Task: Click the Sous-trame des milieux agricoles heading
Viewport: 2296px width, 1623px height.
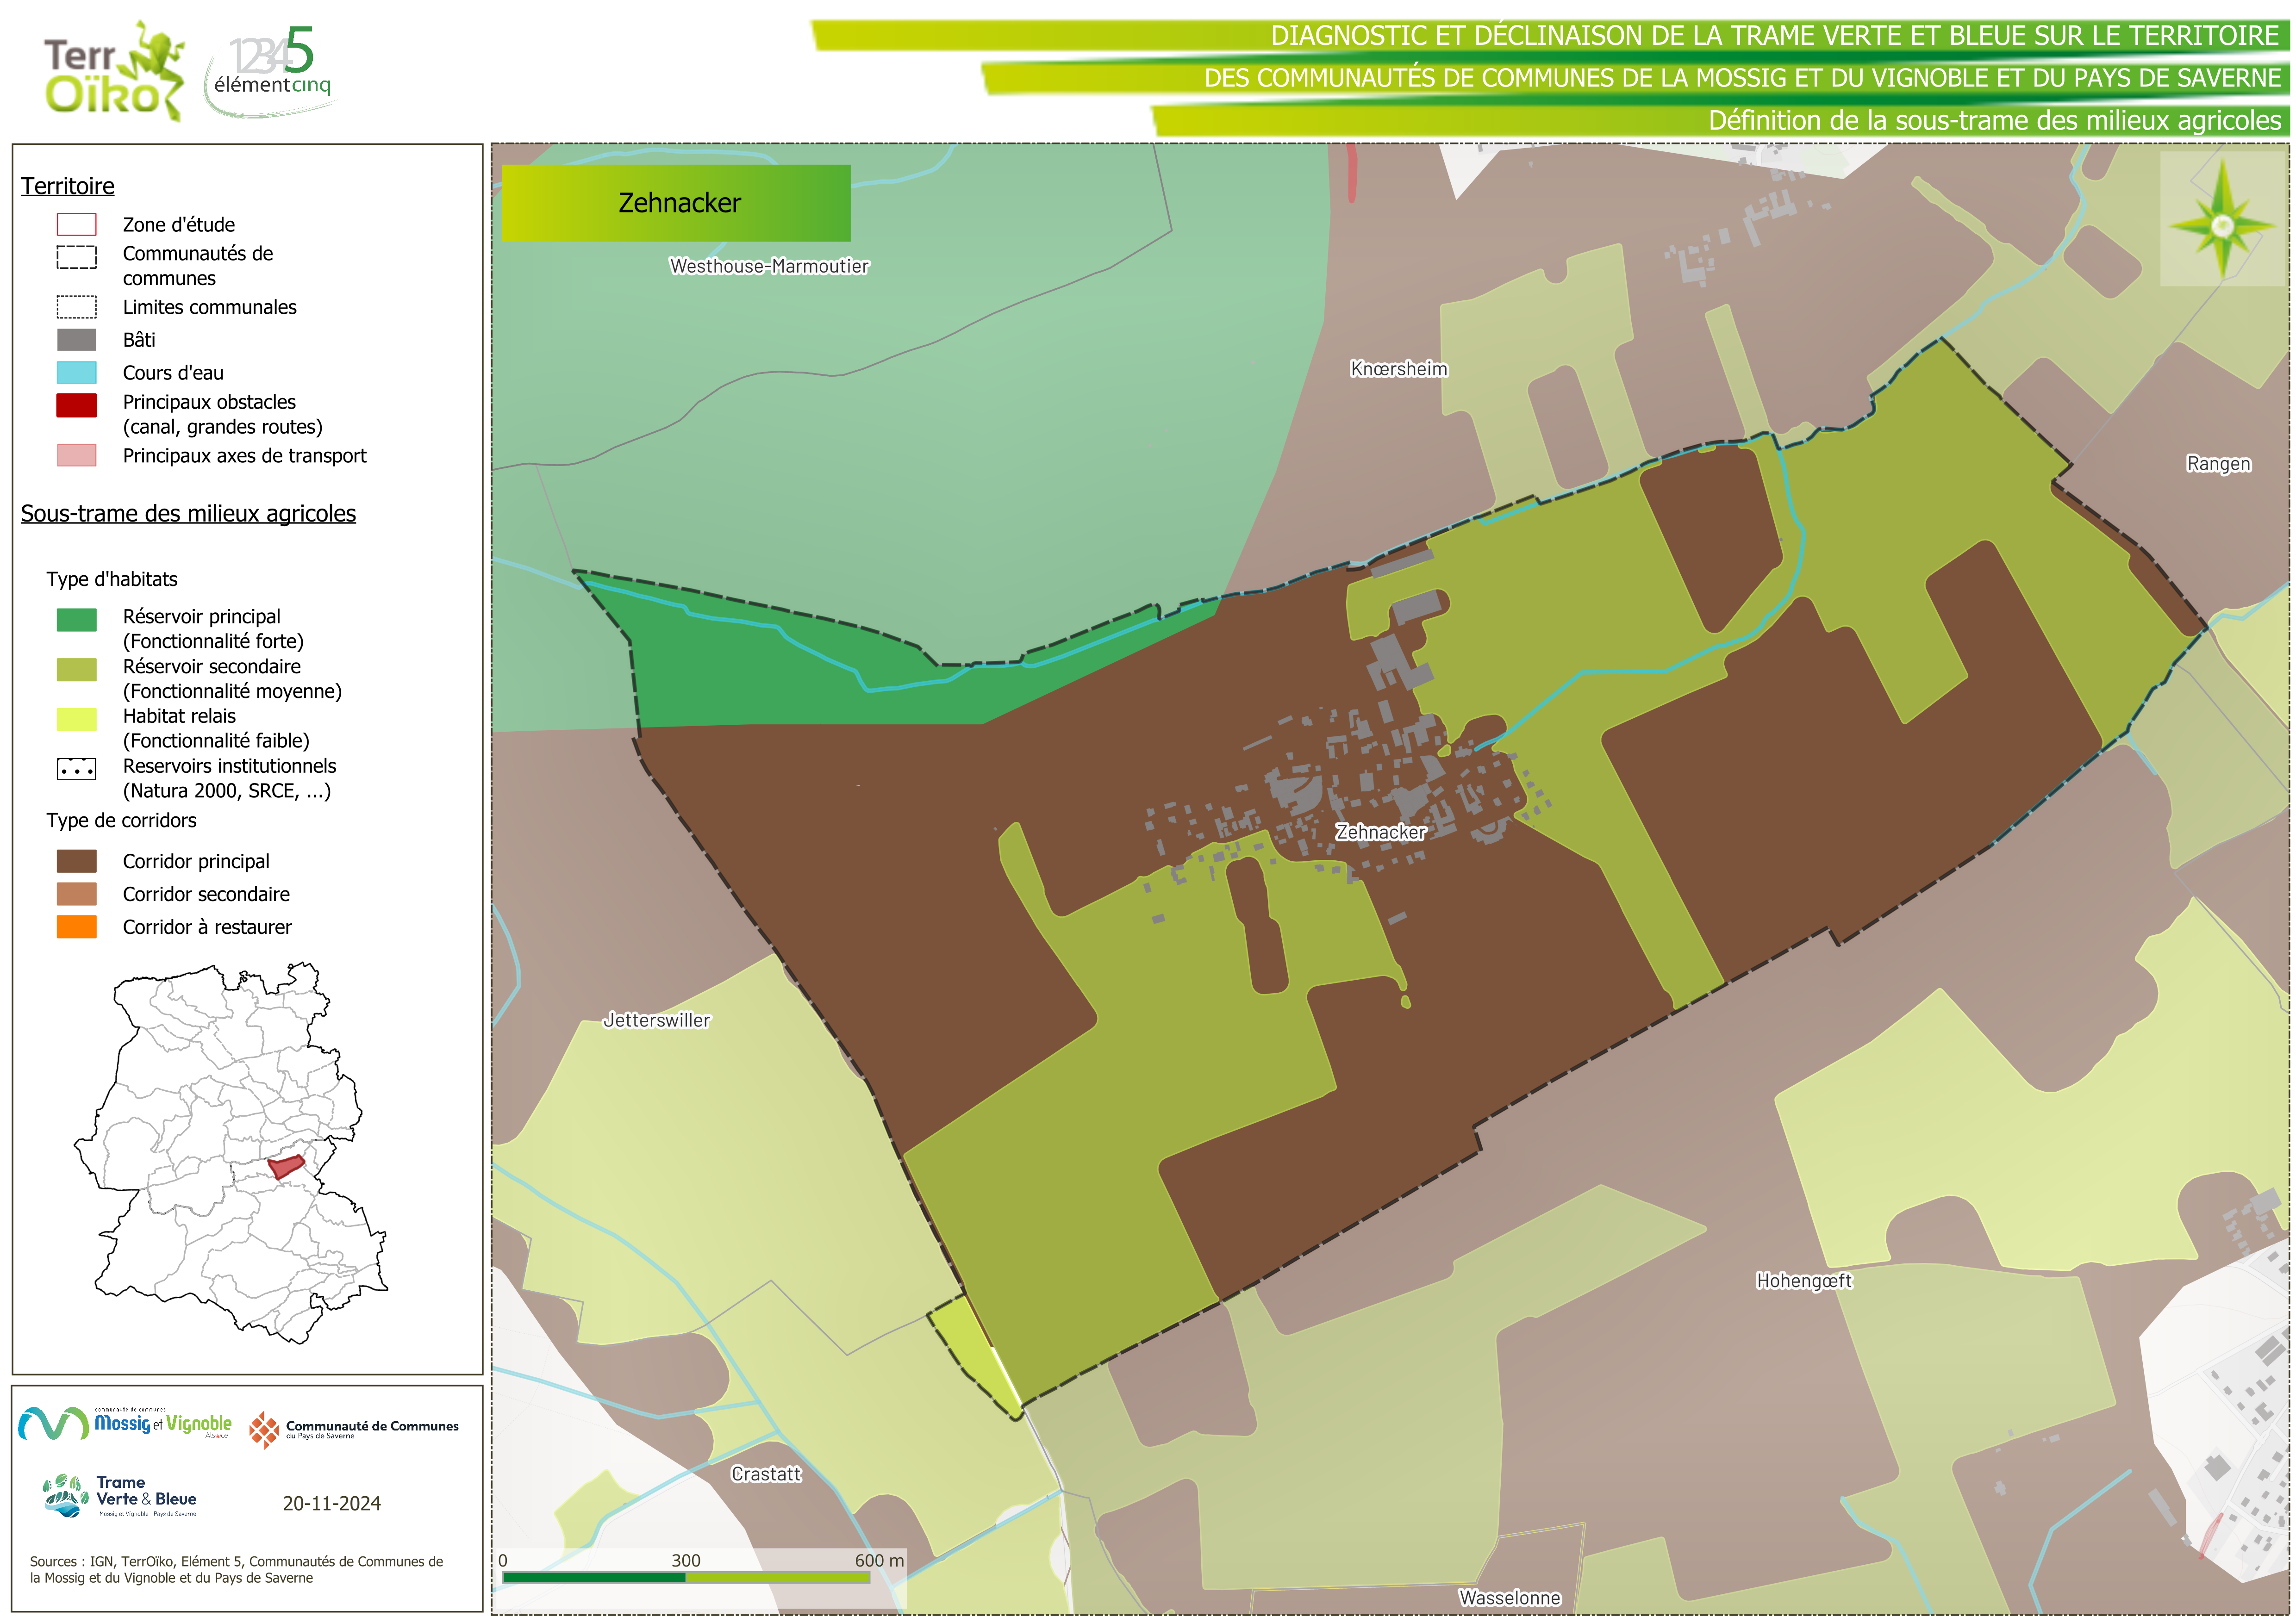Action: click(x=188, y=513)
